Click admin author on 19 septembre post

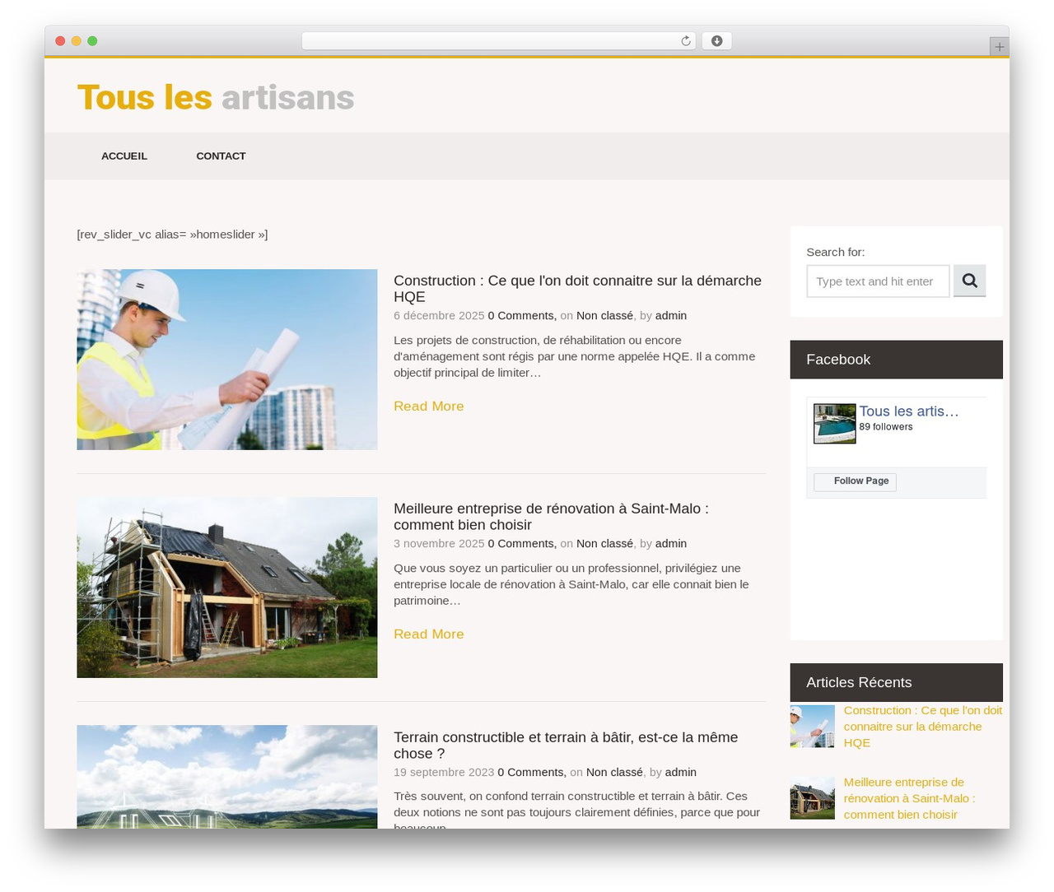tap(681, 773)
